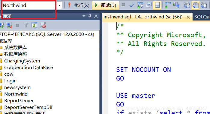The height and width of the screenshot is (114, 210).
Task: Select the SQL Server 12.0.2000 server node
Action: click(47, 34)
